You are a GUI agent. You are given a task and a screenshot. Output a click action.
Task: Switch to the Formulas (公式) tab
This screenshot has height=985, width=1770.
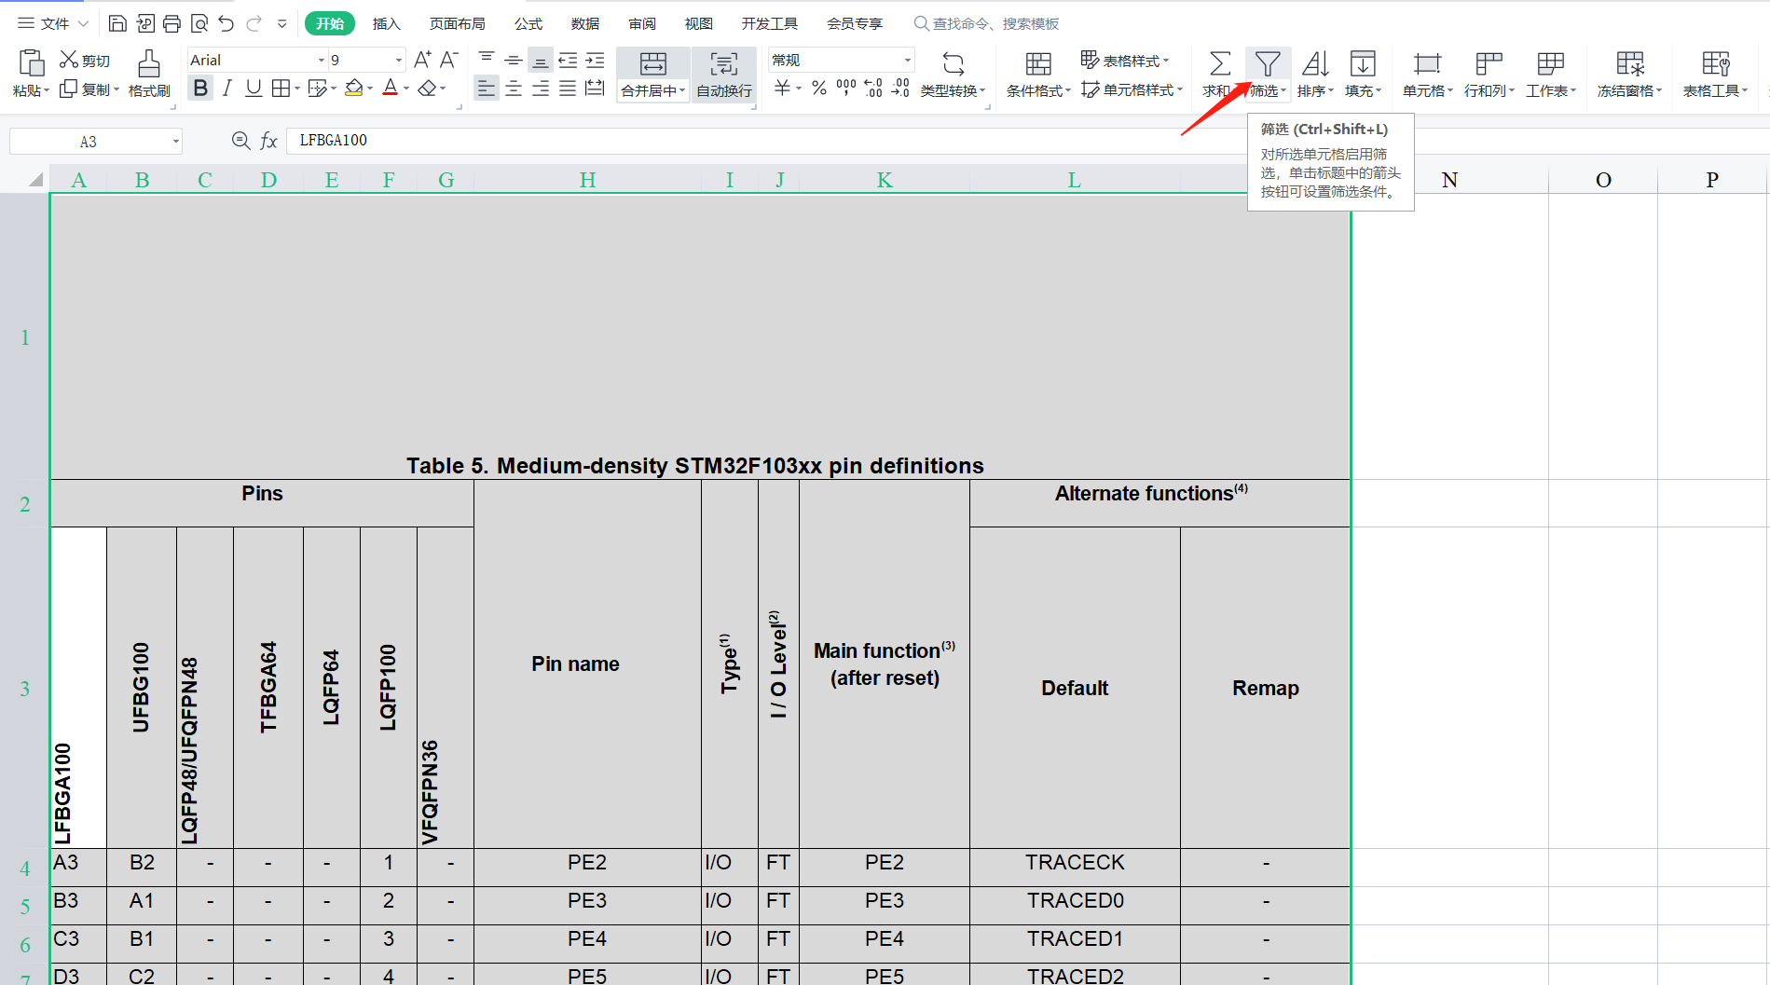[x=528, y=23]
